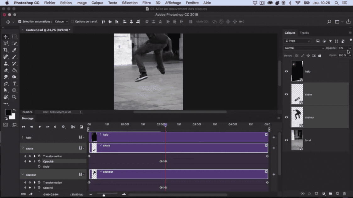This screenshot has height=198, width=353.
Task: Open the Filtre menu in the menu bar
Action: 146,3
